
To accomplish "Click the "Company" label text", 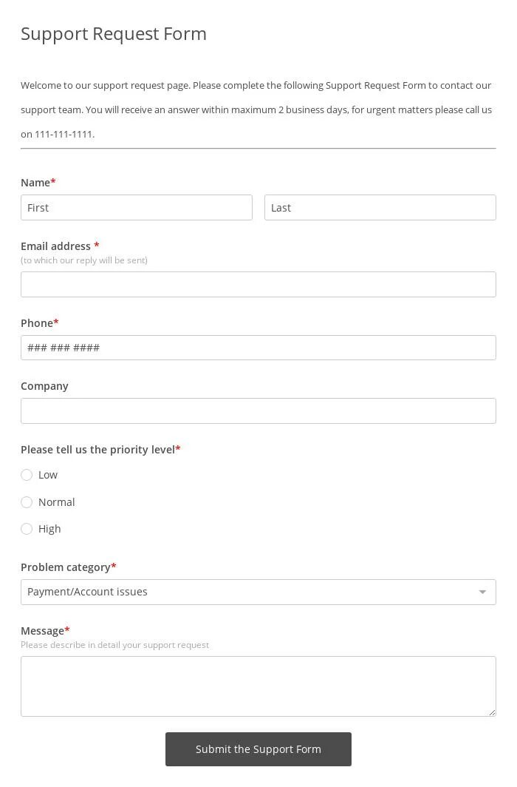I will [x=44, y=386].
